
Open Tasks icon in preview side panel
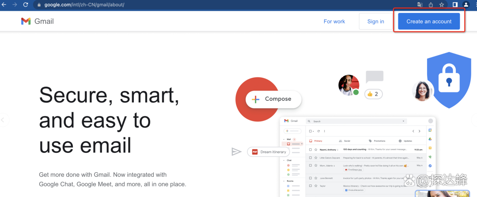tap(430, 166)
